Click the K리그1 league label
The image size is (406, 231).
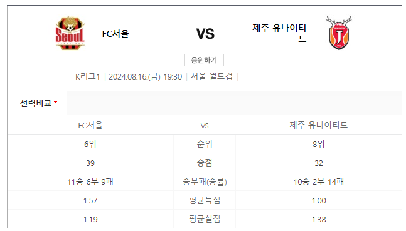point(87,77)
